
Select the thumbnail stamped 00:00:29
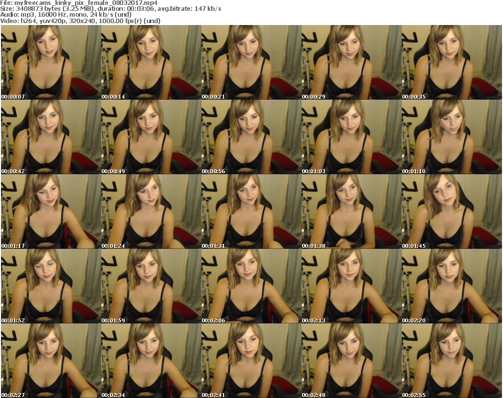352,62
